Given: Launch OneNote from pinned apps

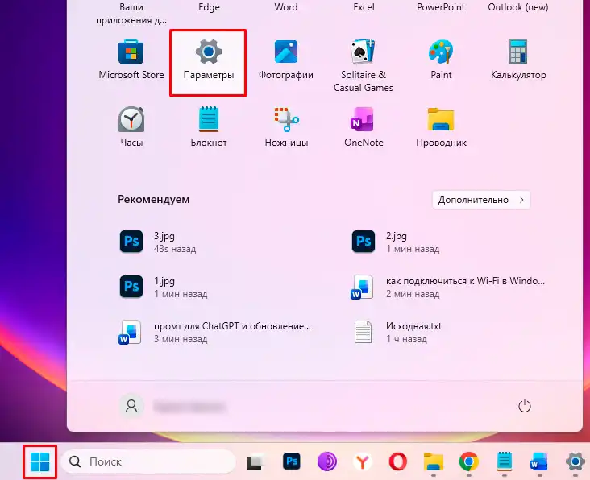Looking at the screenshot, I should pos(364,127).
